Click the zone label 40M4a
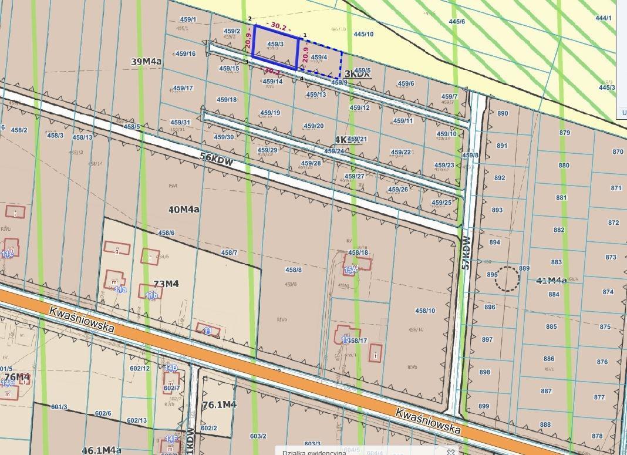The height and width of the screenshot is (455, 627). coord(184,209)
